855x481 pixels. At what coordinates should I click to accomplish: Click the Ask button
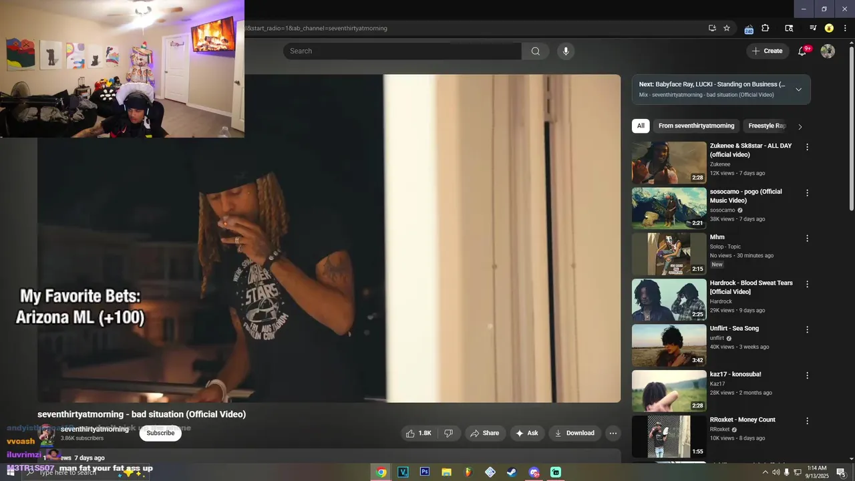[526, 433]
